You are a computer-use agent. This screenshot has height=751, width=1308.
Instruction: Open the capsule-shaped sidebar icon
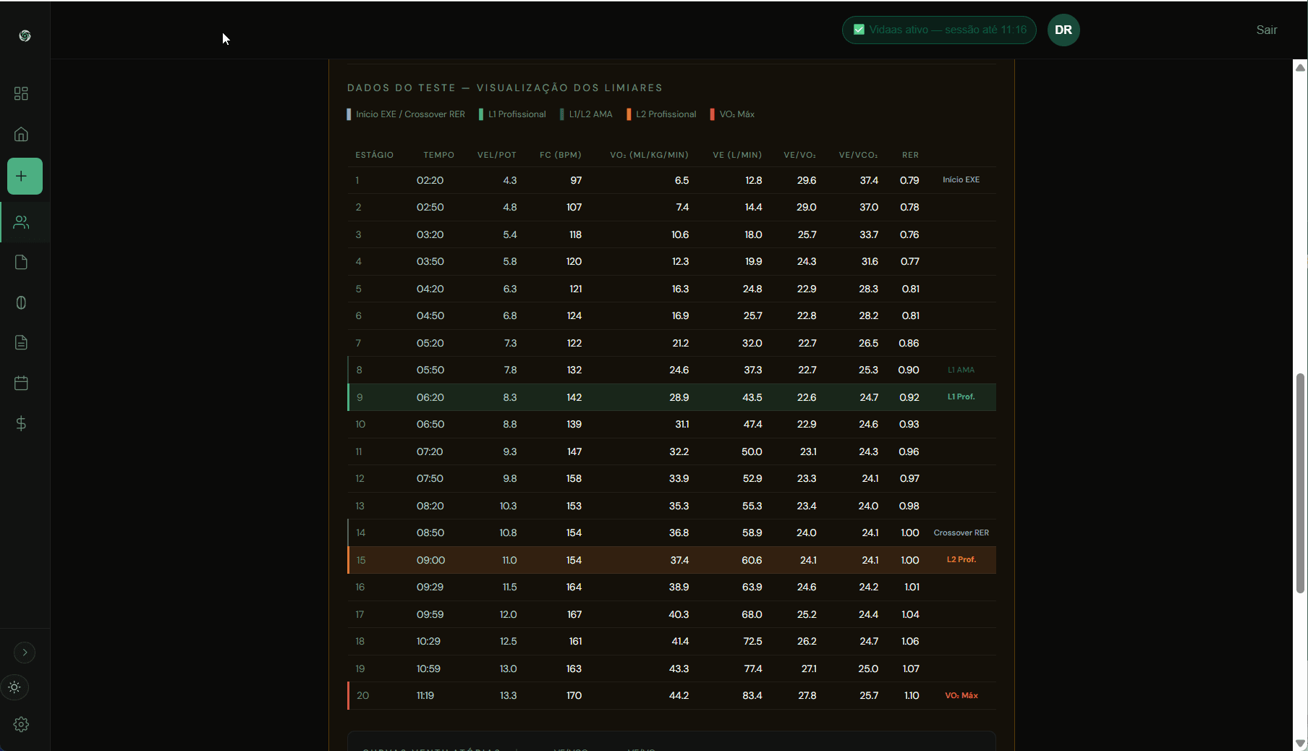click(21, 302)
